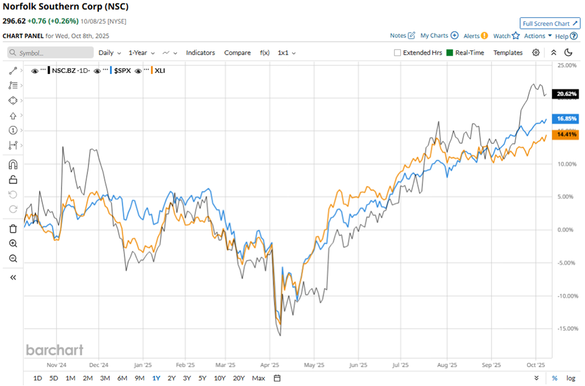The width and height of the screenshot is (585, 386).
Task: Set the range to 1D
Action: (x=38, y=378)
